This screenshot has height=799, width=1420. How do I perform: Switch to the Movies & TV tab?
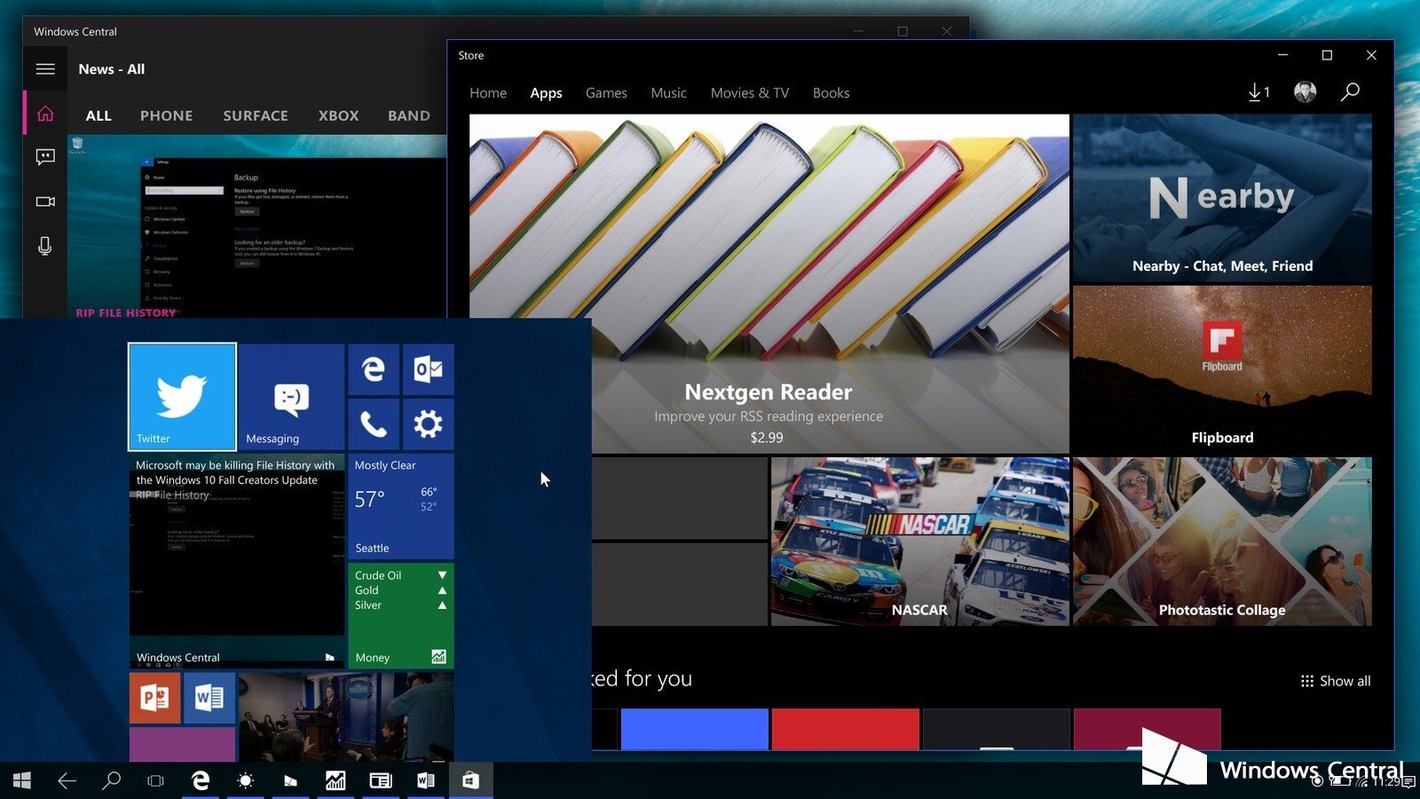[x=749, y=93]
